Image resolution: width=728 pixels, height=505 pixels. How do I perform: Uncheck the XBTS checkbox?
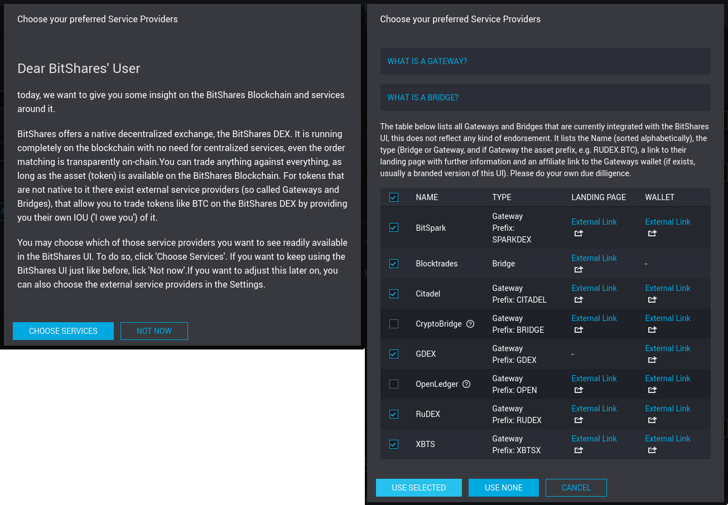[x=394, y=444]
